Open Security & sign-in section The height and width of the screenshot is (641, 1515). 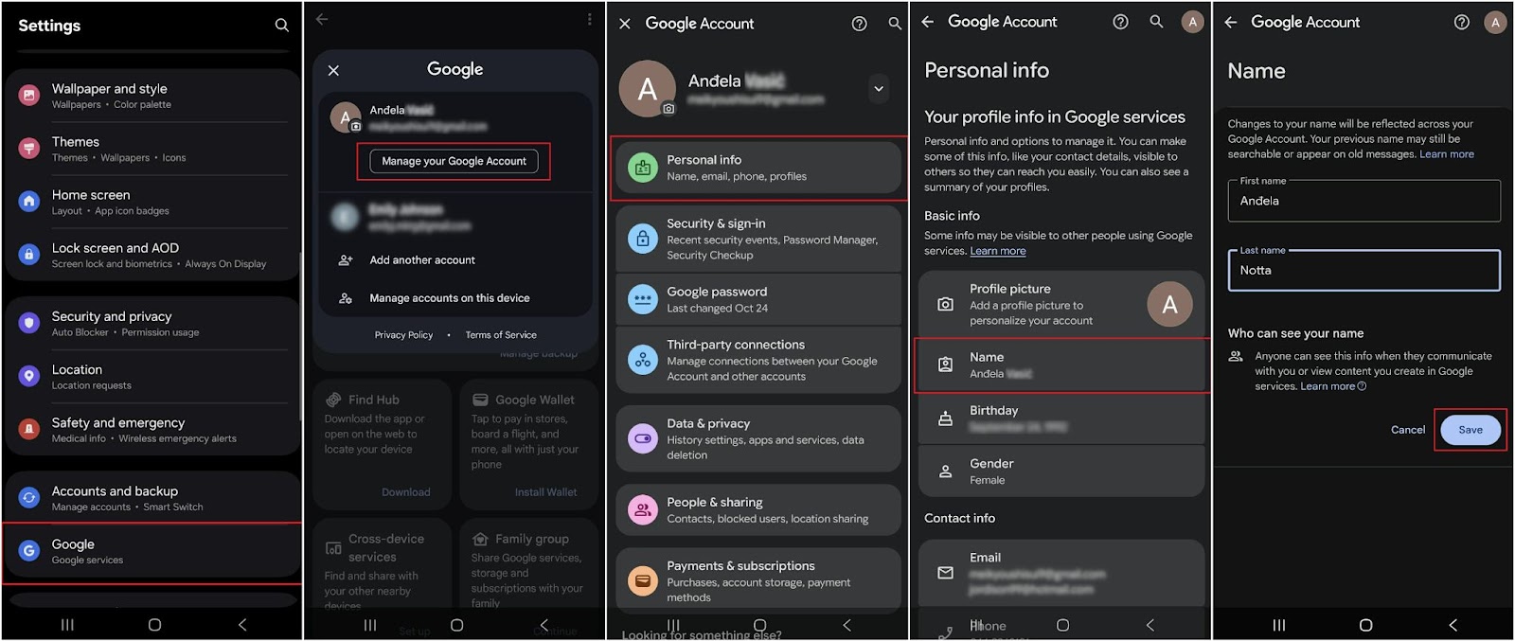pos(757,239)
